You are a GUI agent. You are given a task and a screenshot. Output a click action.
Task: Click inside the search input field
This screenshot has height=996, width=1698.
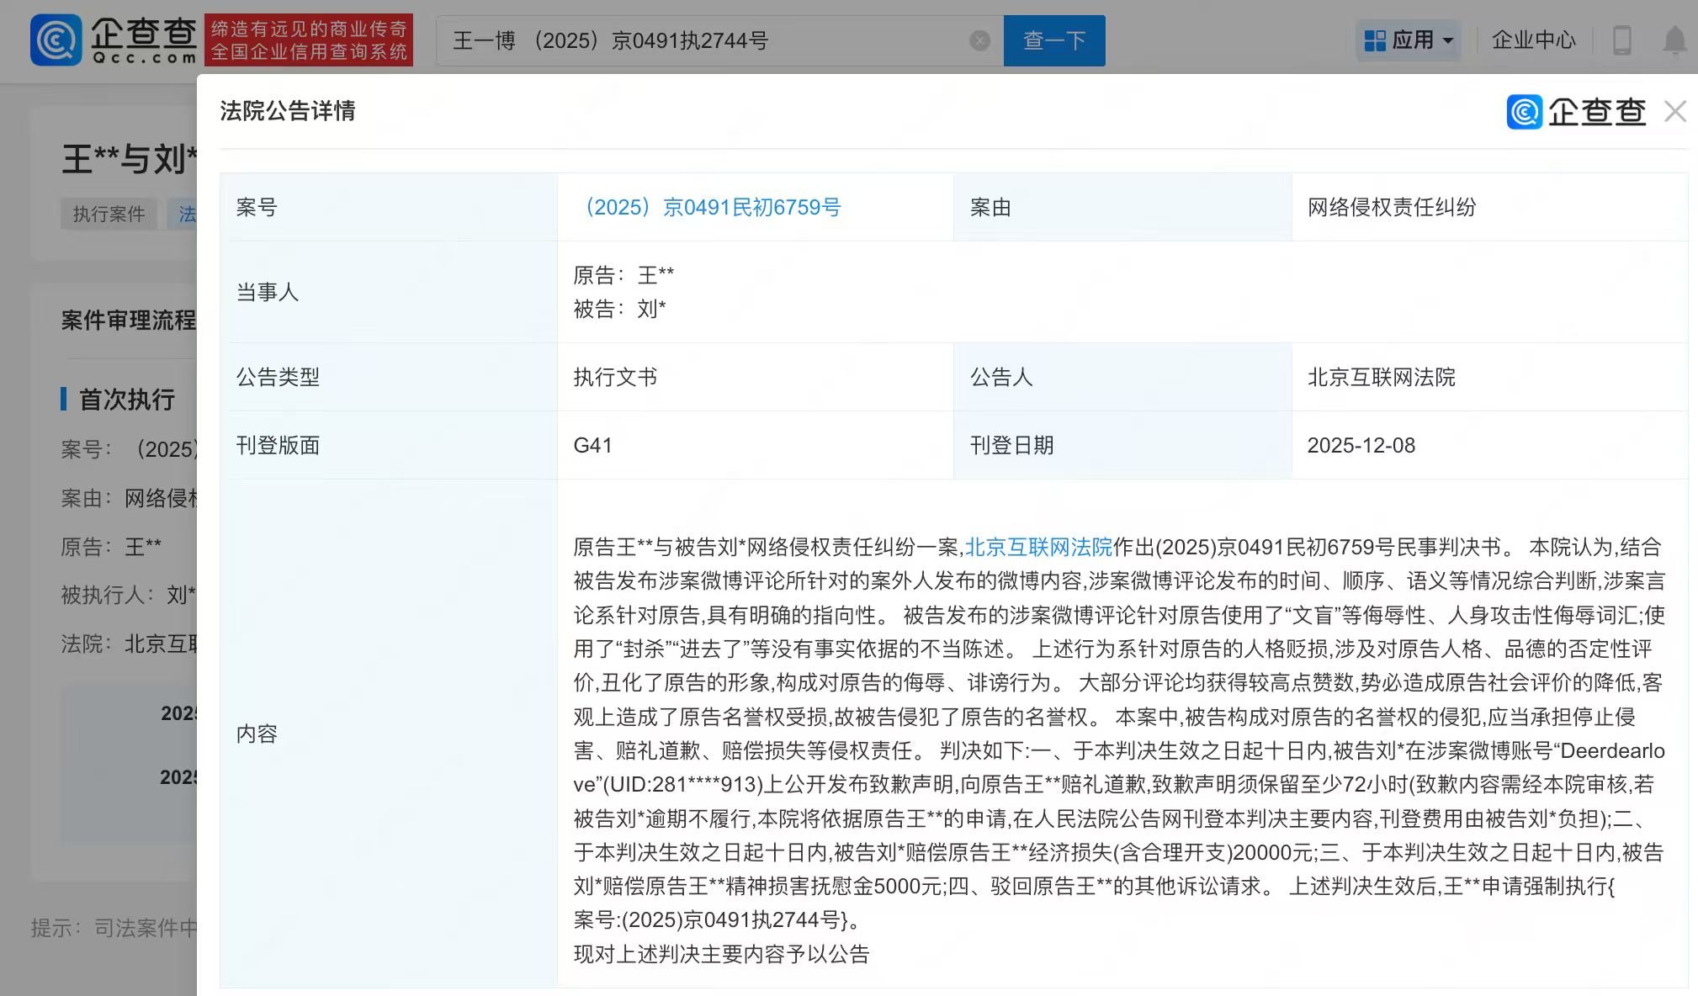[x=673, y=40]
